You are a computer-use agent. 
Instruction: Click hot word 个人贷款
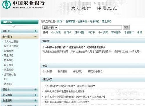click(x=103, y=32)
